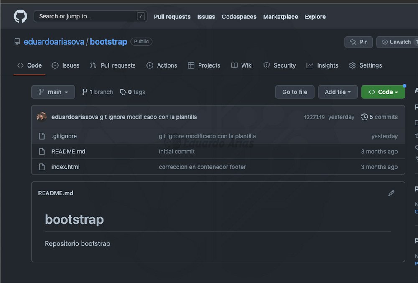This screenshot has width=418, height=283.
Task: Open Issues in top navigation
Action: pos(206,17)
